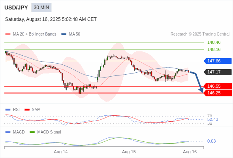Click the RSI 52.43 value label
The height and width of the screenshot is (158, 233).
[212, 119]
